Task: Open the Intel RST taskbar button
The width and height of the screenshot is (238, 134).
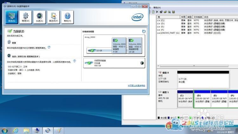Action: [48, 130]
